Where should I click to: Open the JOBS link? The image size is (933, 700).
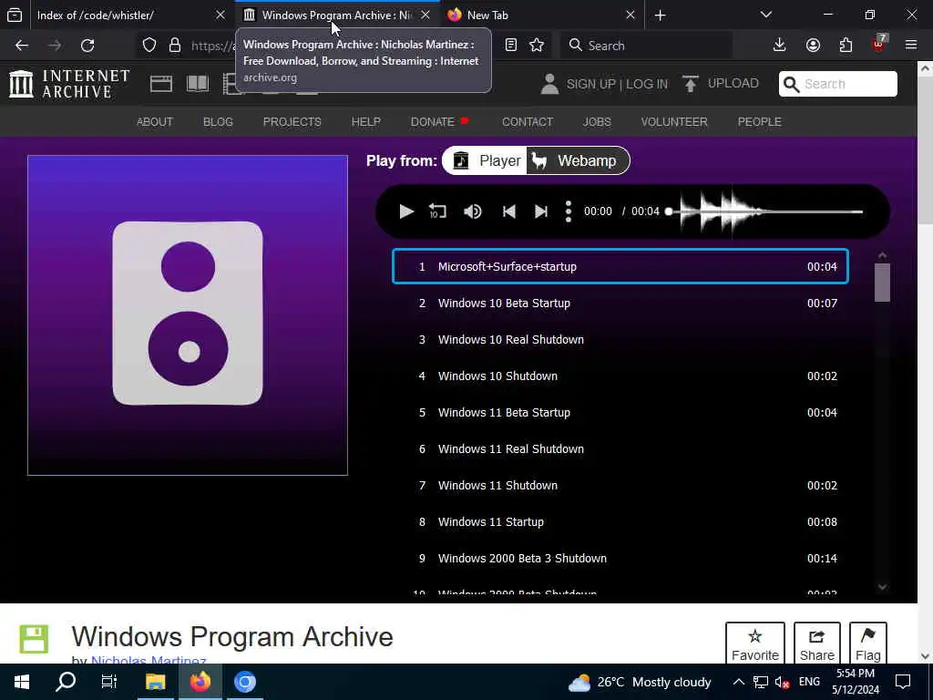(x=597, y=121)
